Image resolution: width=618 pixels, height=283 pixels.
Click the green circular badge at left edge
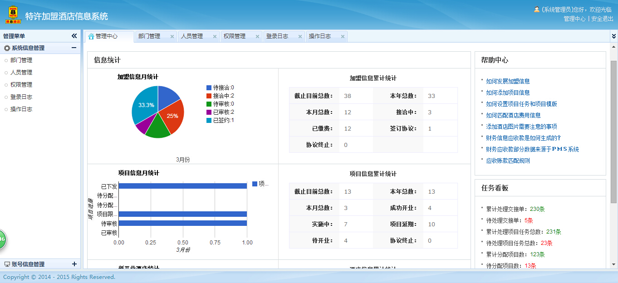[2, 239]
